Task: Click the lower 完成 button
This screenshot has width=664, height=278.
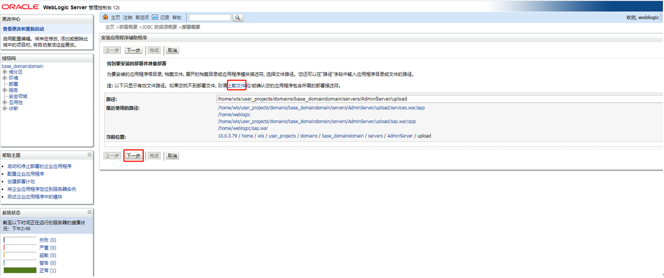Action: (153, 156)
